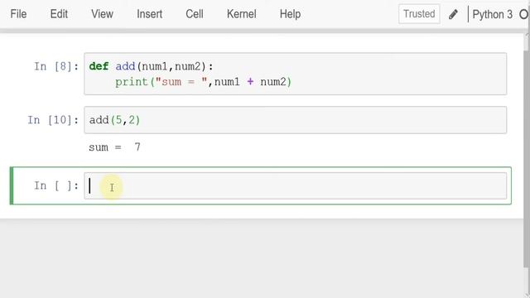
Task: Open the Insert menu
Action: [x=149, y=14]
